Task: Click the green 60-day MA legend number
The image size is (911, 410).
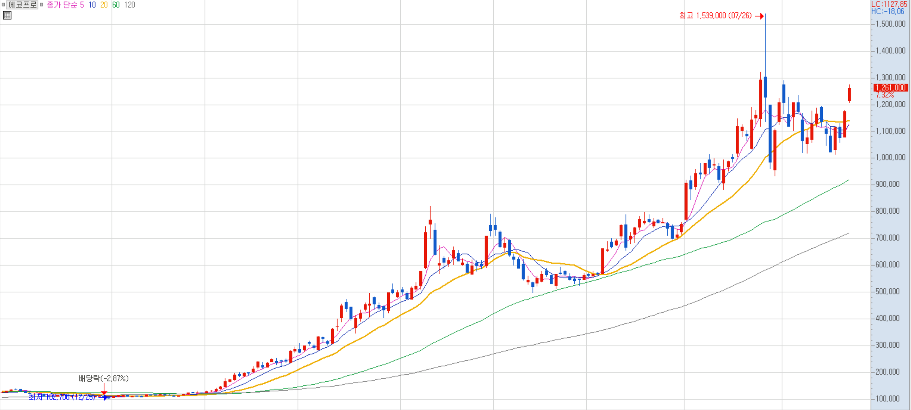Action: 116,5
